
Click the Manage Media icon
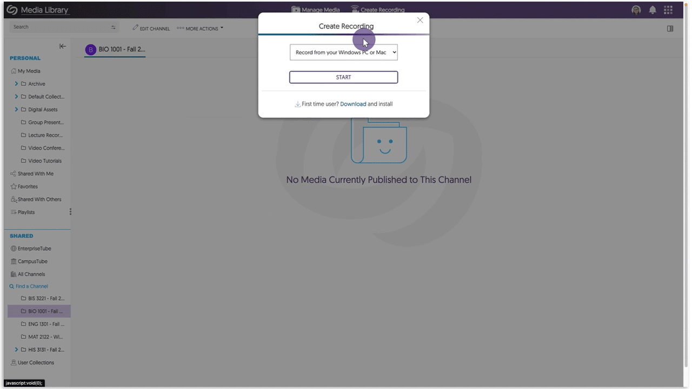click(x=295, y=9)
